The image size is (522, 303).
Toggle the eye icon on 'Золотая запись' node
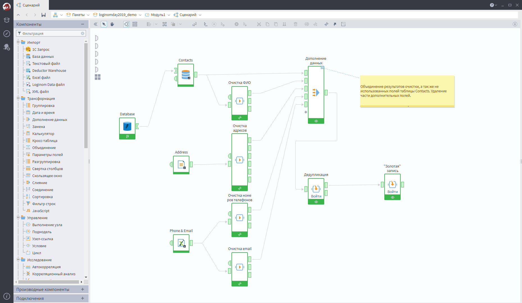pos(392,197)
